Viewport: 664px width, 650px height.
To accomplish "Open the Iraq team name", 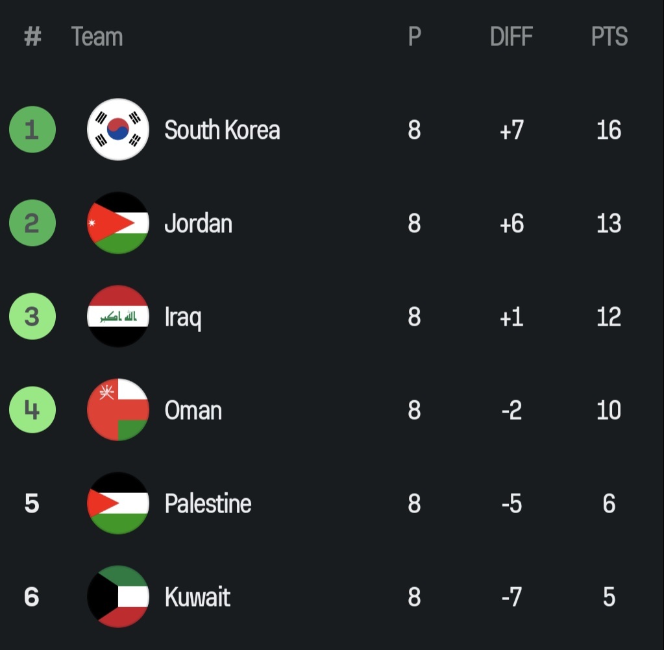I will [x=182, y=317].
